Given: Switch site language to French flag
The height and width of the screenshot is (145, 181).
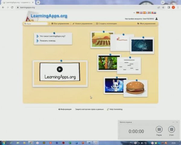Looking at the screenshot, I should pyautogui.click(x=148, y=13).
